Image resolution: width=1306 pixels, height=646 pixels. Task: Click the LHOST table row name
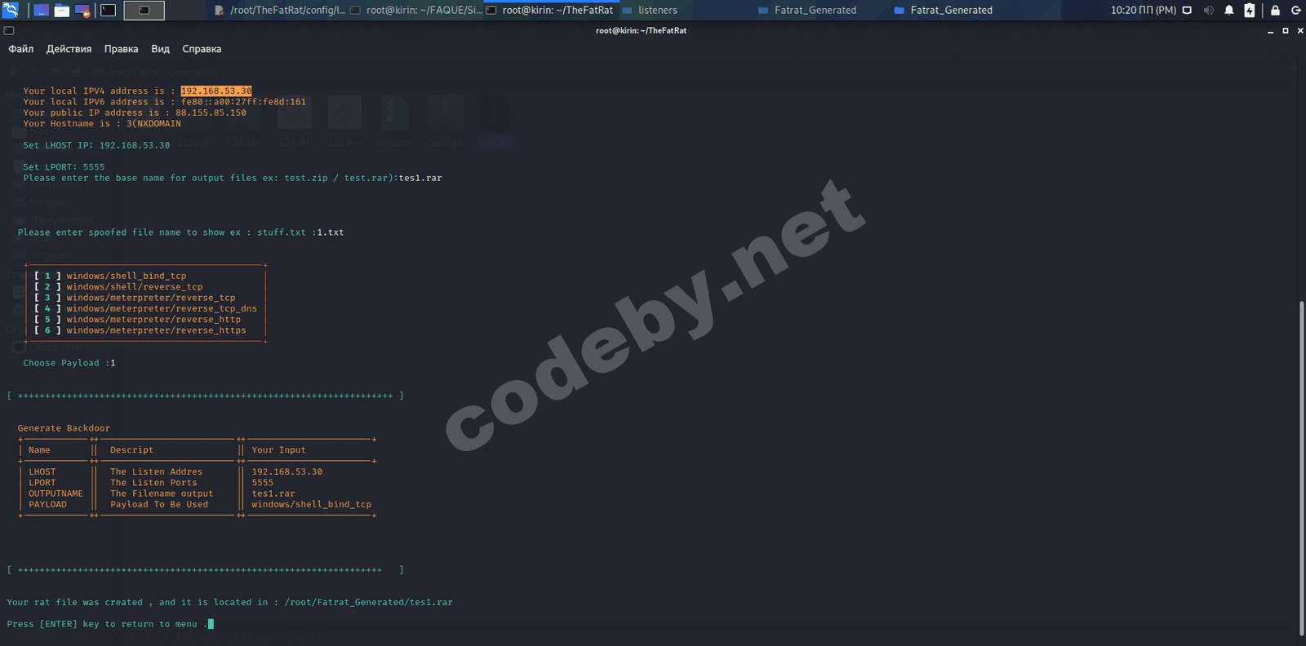(x=42, y=472)
